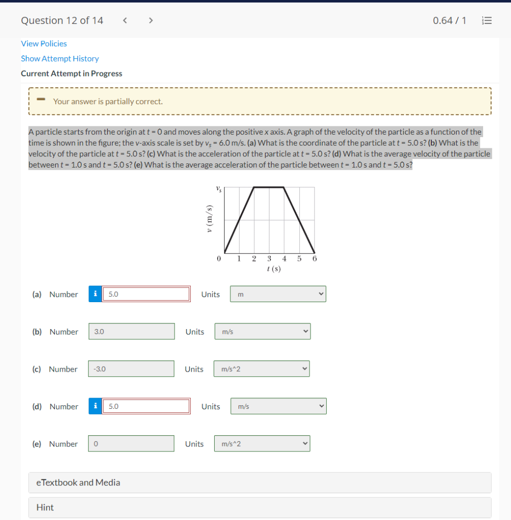Click the info icon beside answer (d)
This screenshot has width=511, height=520.
pos(95,406)
